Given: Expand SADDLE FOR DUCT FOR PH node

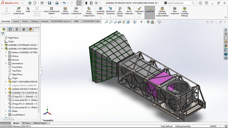Looking at the screenshot, I should [6, 89].
